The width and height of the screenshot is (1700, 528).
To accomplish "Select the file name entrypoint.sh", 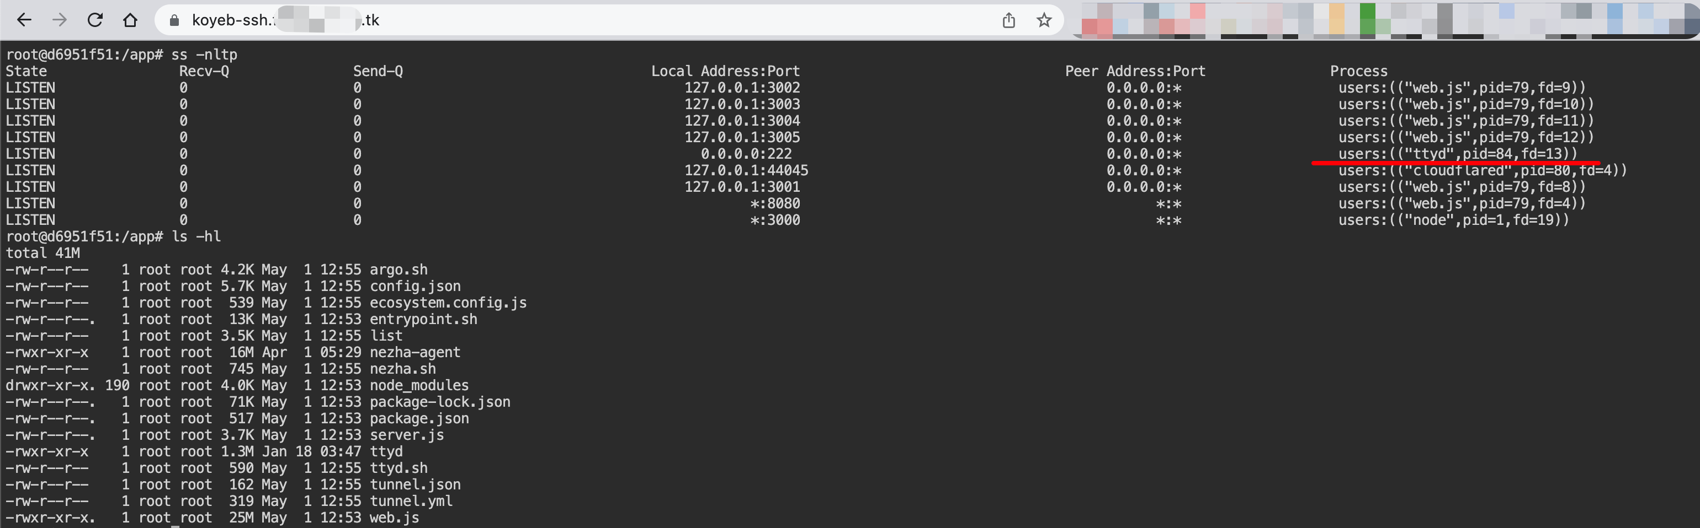I will [x=423, y=319].
